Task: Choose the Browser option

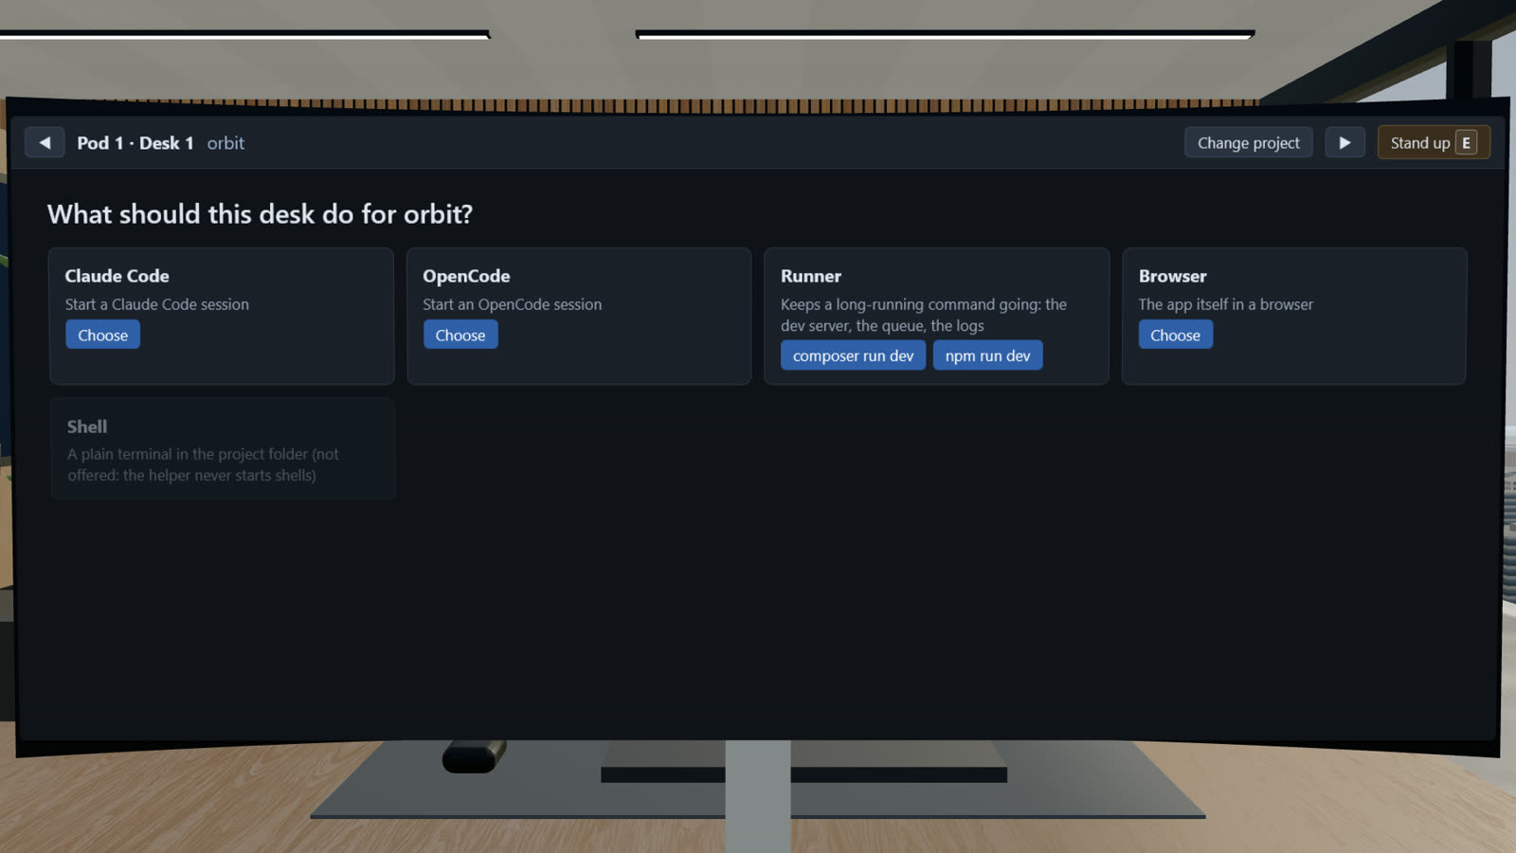Action: pos(1175,335)
